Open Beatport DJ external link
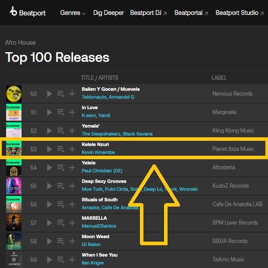The height and width of the screenshot is (268, 268). pyautogui.click(x=148, y=13)
